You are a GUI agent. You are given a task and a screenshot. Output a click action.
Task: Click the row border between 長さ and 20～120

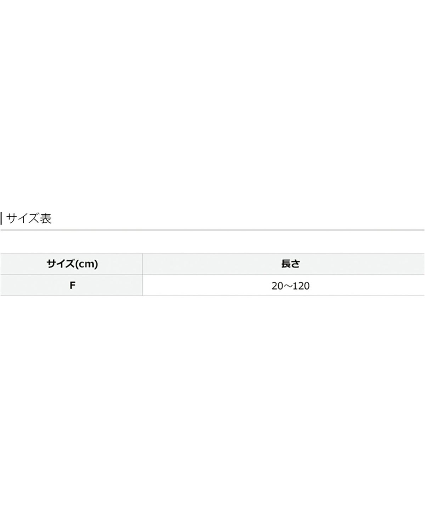(x=283, y=274)
